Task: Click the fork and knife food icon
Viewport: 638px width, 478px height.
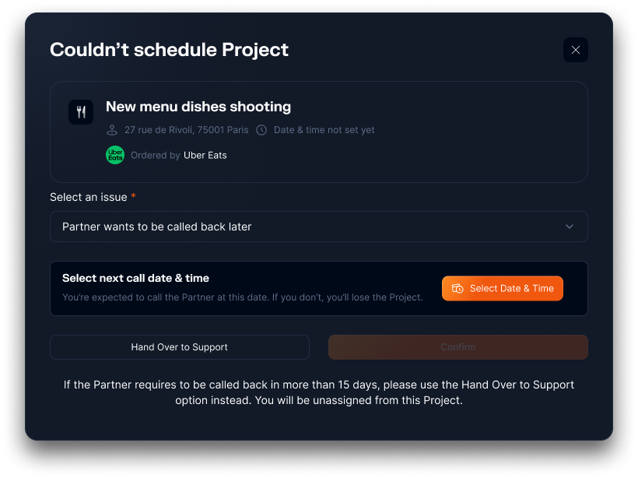Action: pyautogui.click(x=81, y=112)
